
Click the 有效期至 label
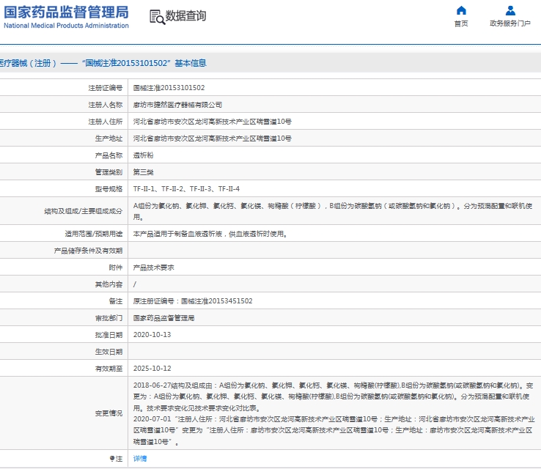click(108, 369)
